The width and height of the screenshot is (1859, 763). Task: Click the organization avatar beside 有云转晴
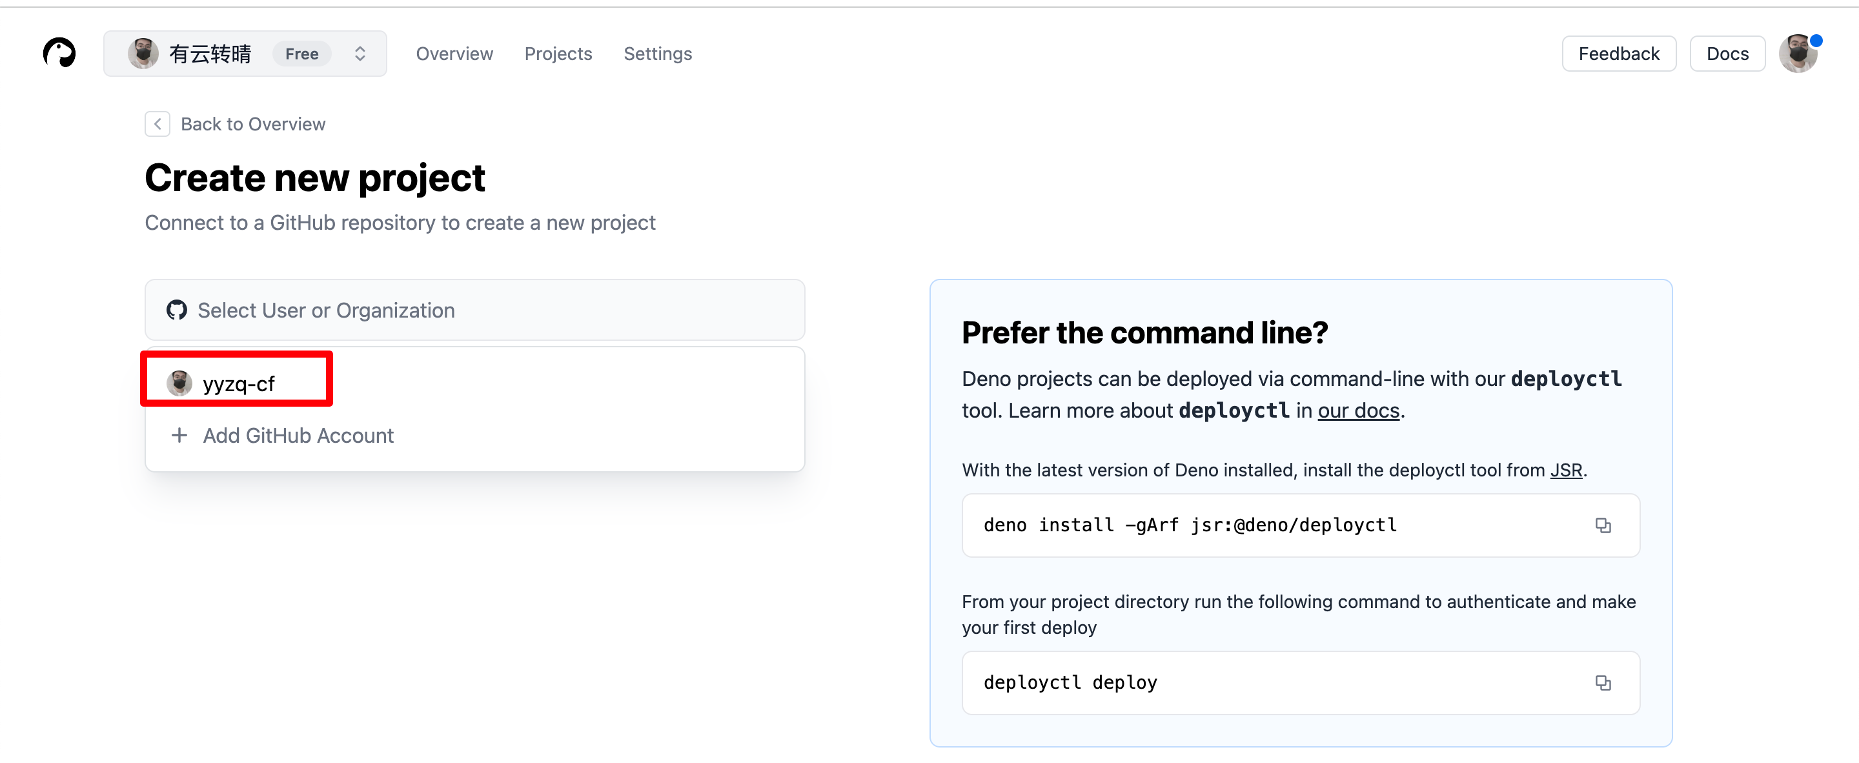[143, 54]
